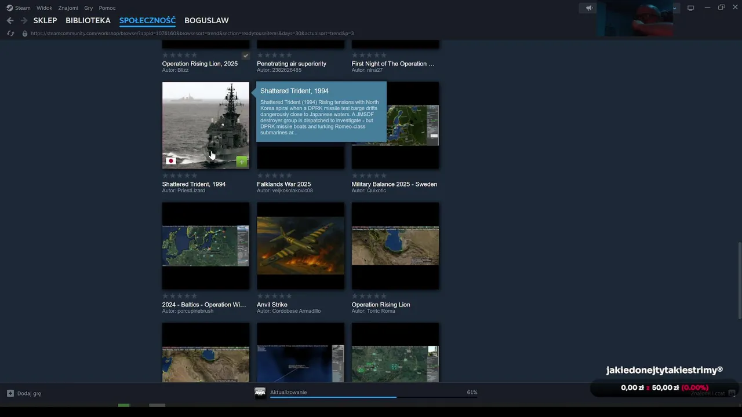
Task: Click author name Blizz
Action: pyautogui.click(x=183, y=70)
